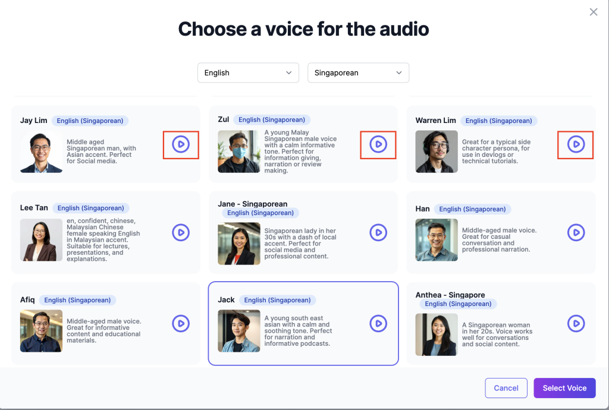Preview Warren Lim voice audio
Viewport: 609px width, 410px height.
pyautogui.click(x=576, y=144)
